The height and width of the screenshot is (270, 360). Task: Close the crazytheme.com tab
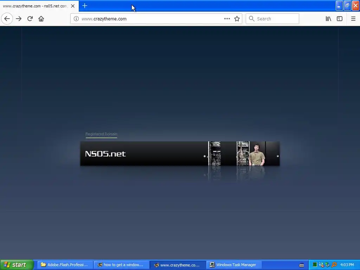[73, 6]
